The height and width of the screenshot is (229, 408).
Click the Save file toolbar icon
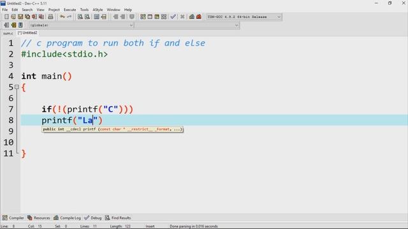20,17
